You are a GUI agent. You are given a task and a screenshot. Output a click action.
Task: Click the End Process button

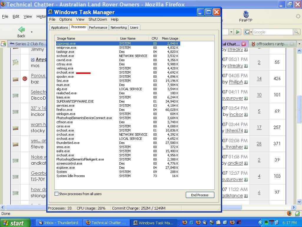coord(200,195)
